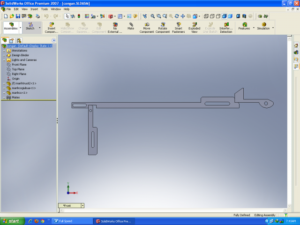Open the Front view selector dropdown
Screen dimensions: 300x225
82,206
